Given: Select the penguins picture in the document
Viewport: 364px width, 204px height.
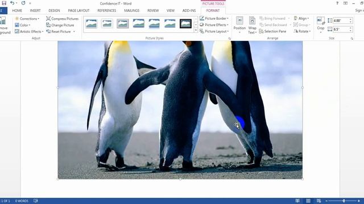Looking at the screenshot, I should tap(180, 110).
